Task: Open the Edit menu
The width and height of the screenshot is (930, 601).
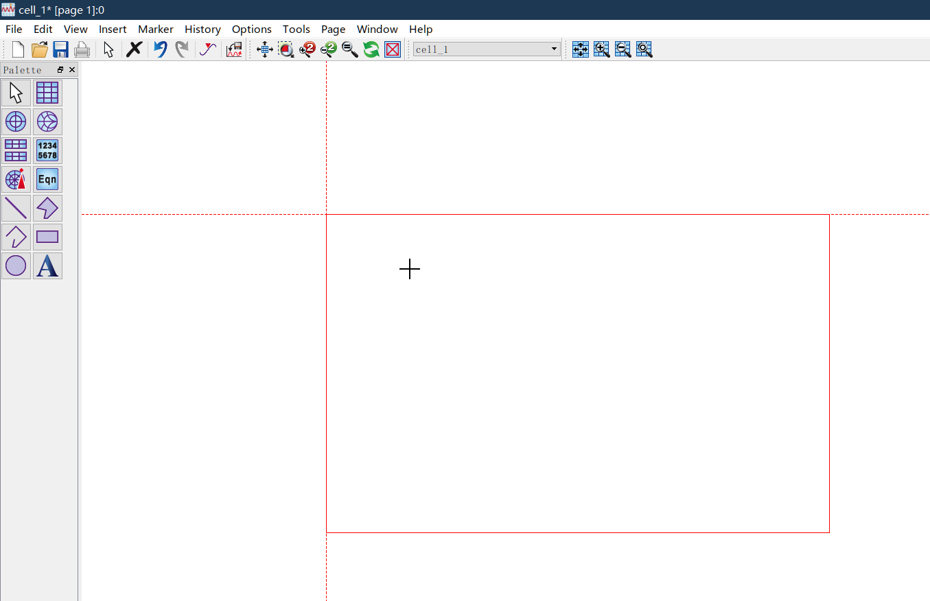Action: point(43,29)
